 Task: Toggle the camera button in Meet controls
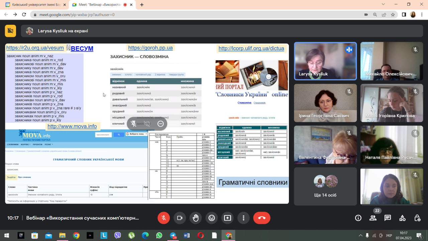pyautogui.click(x=180, y=218)
